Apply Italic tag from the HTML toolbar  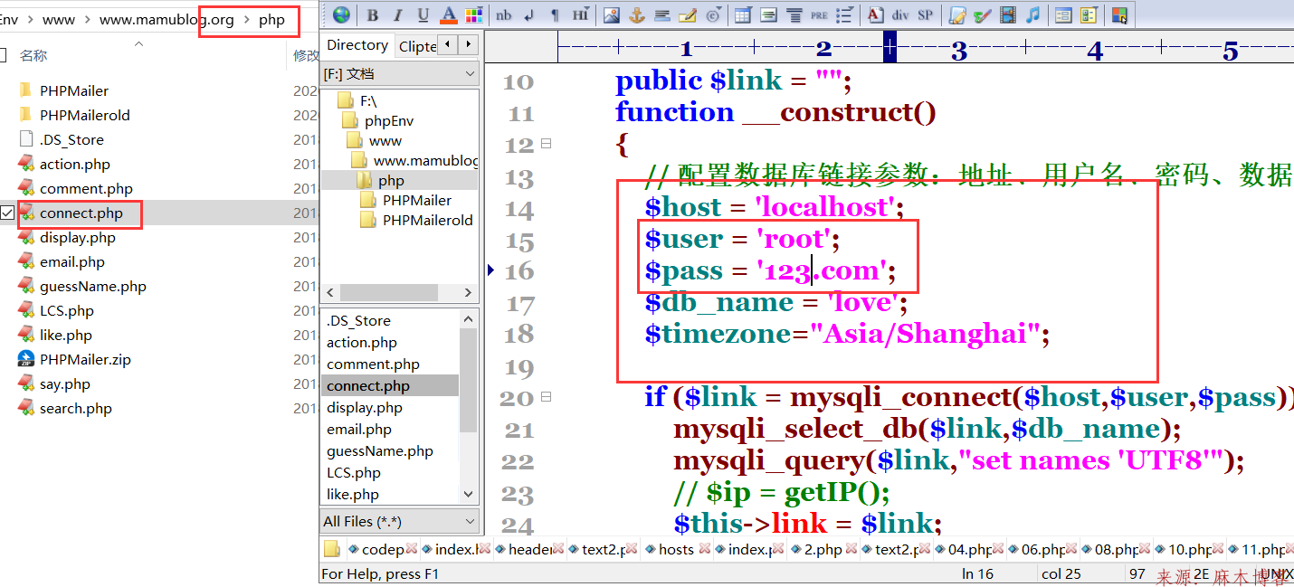(397, 14)
